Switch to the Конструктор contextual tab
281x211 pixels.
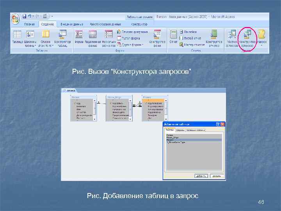[x=139, y=24]
